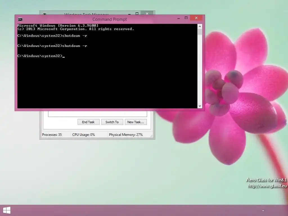288x216 pixels.
Task: Click the first shutdown -r command line
Action: click(52, 36)
